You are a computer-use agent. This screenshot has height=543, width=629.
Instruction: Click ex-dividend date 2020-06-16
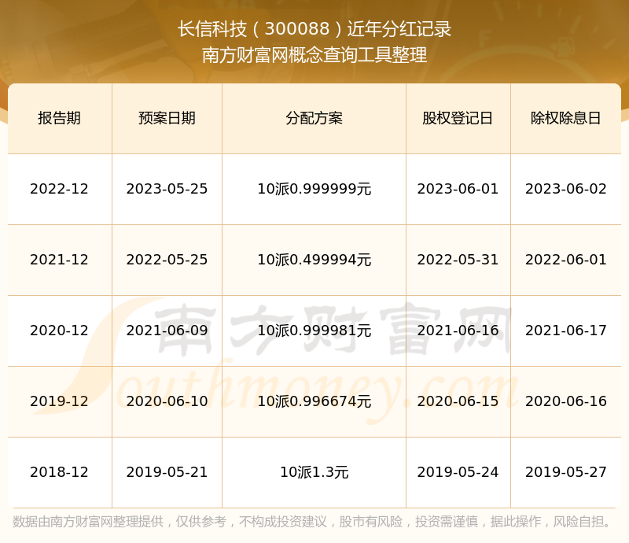point(565,401)
